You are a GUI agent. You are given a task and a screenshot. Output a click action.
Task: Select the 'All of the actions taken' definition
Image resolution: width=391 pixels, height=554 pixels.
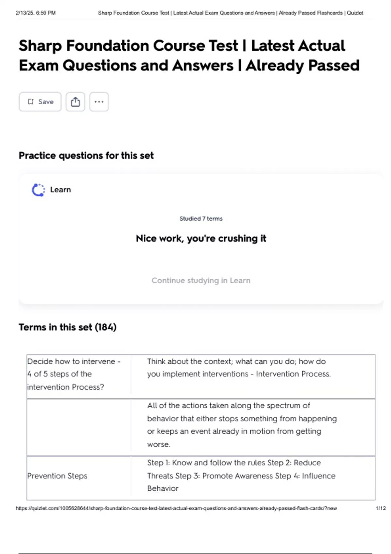242,425
